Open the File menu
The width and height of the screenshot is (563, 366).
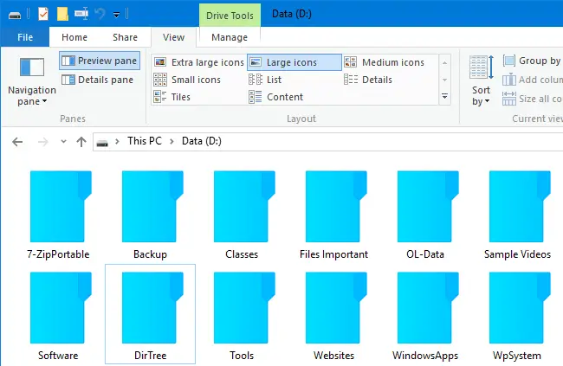click(25, 37)
